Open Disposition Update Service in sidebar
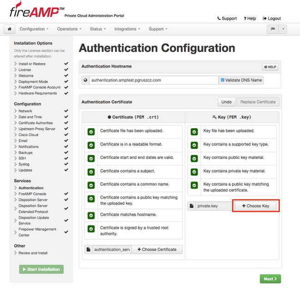 [x=34, y=220]
